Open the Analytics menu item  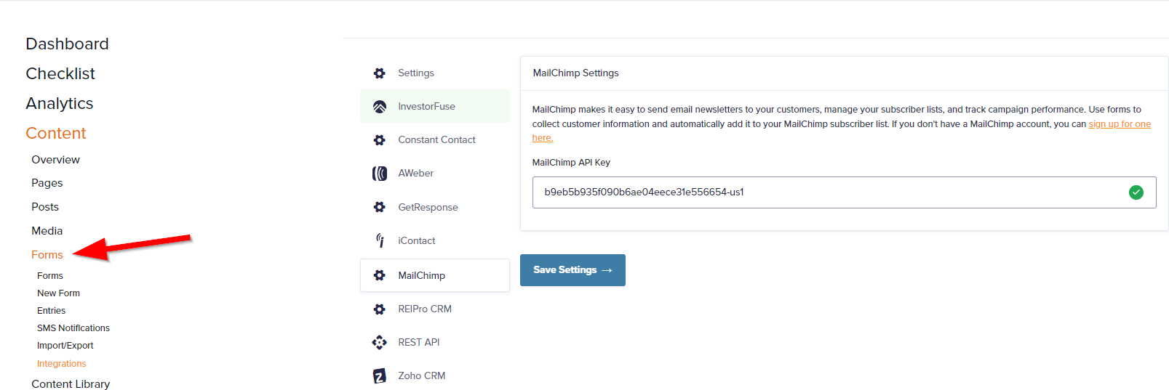(60, 103)
